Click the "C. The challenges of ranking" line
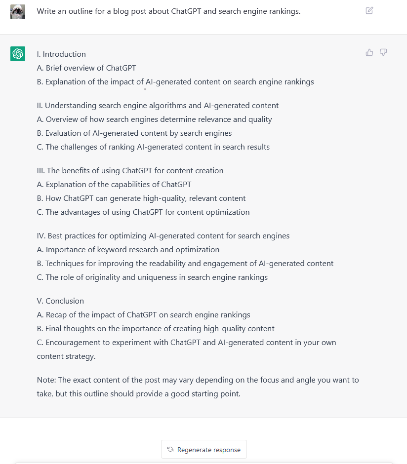Screen dimensions: 407x464 coord(153,147)
